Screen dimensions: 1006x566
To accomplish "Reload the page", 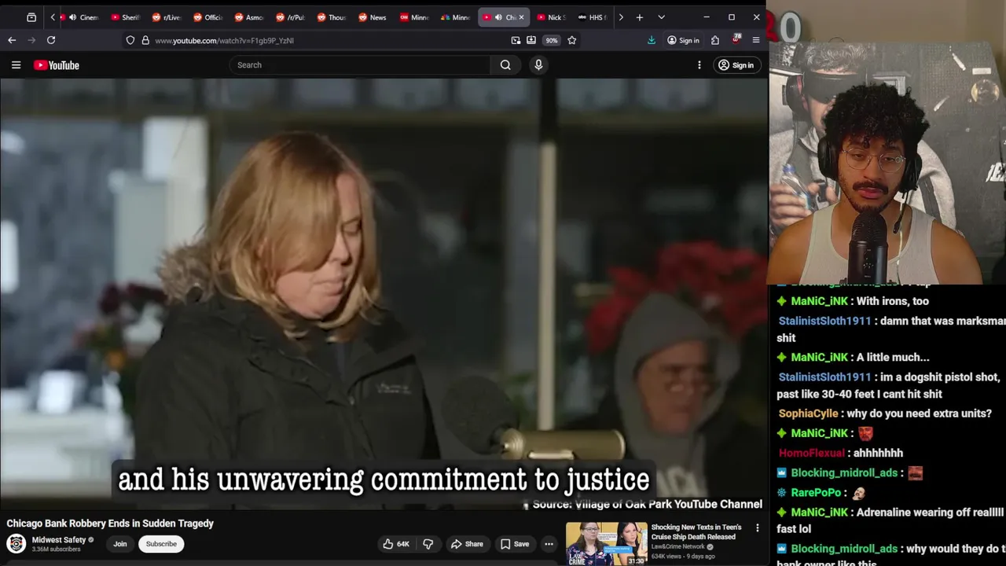I will coord(51,40).
